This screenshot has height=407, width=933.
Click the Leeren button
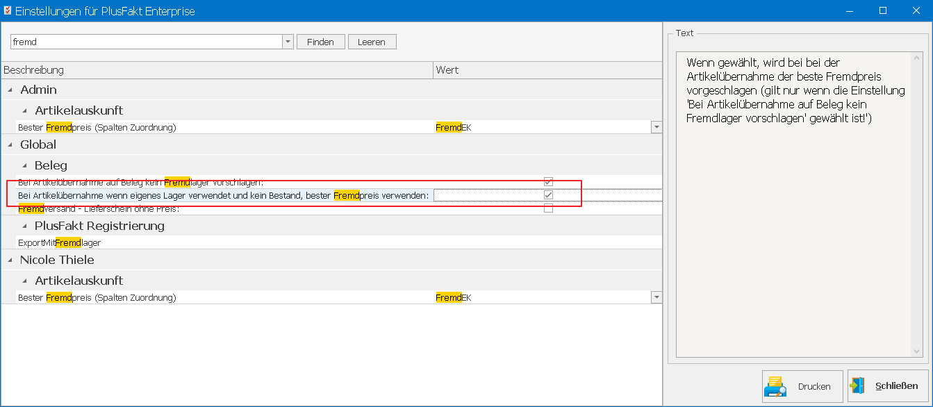(x=372, y=42)
